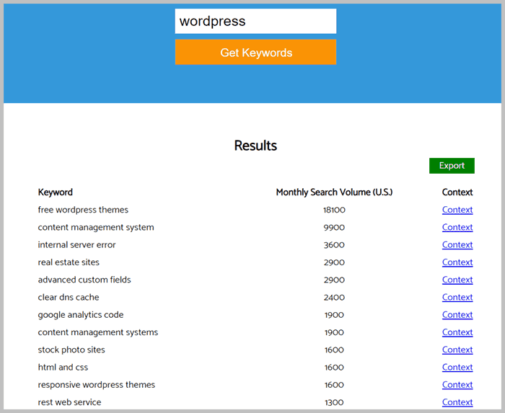Select keyword 'rest web service'
The image size is (505, 413).
69,402
